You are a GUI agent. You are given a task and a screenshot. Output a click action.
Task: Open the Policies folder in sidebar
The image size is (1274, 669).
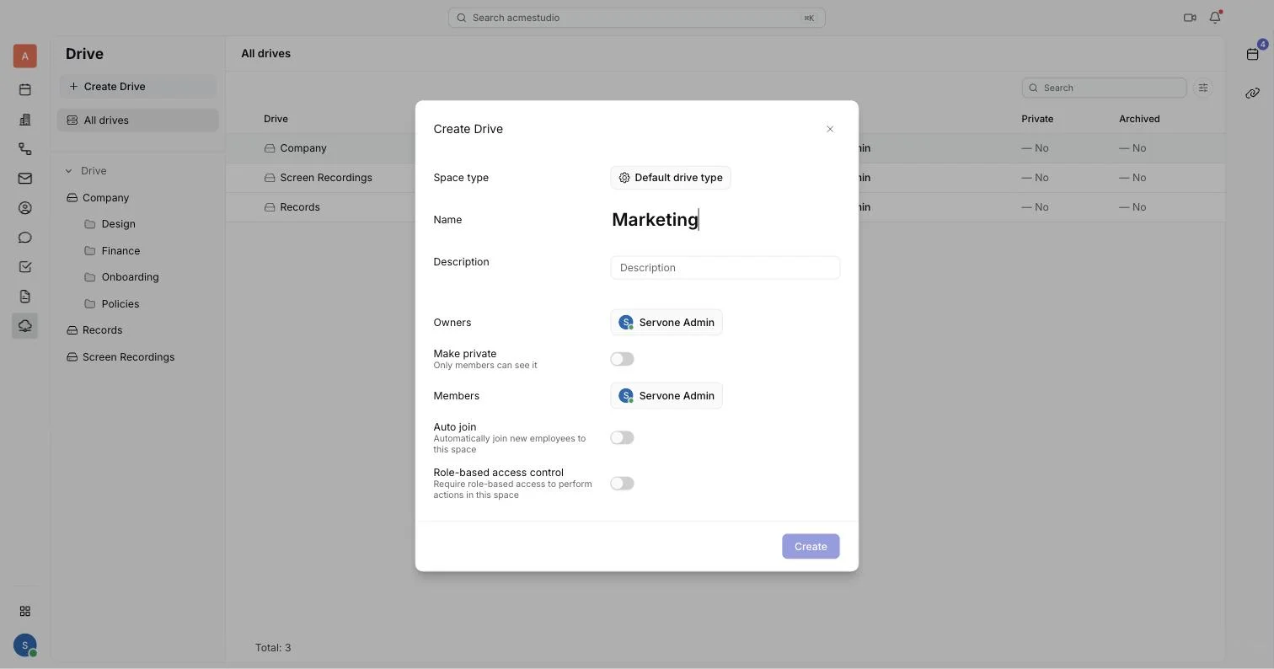120,303
